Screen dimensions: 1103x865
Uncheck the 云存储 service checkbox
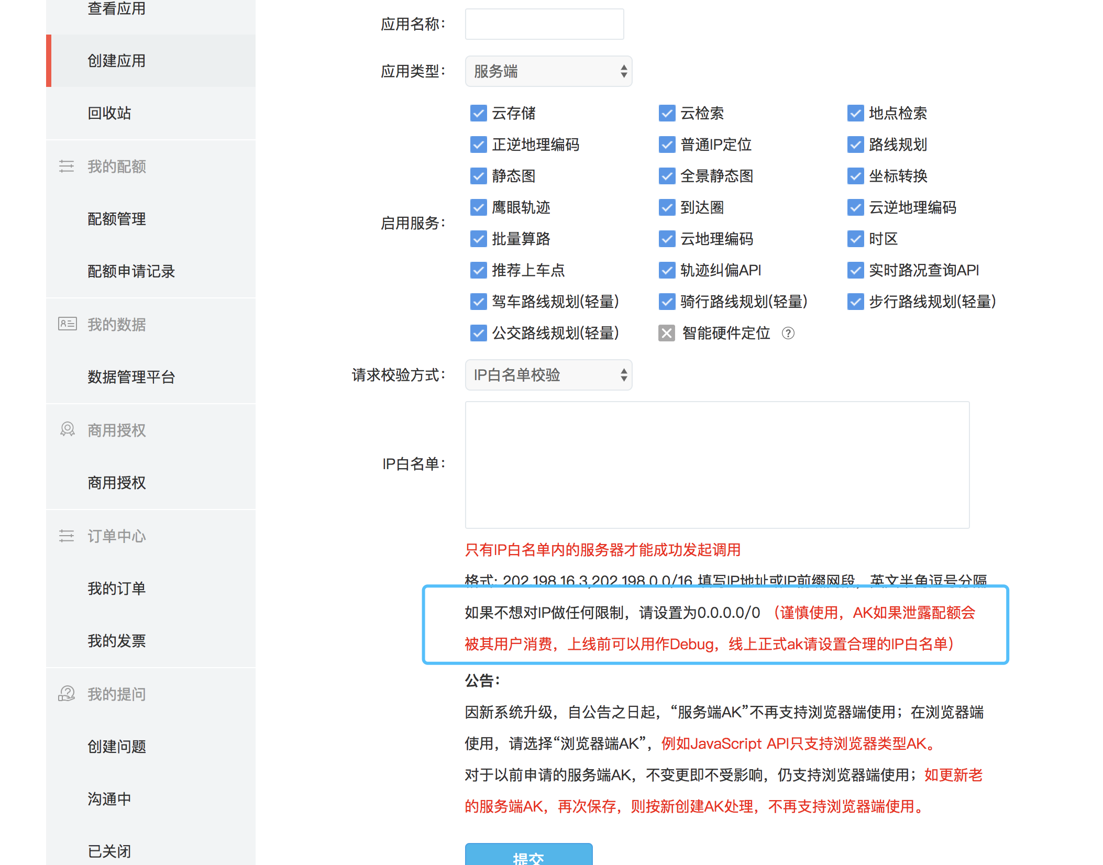tap(478, 113)
